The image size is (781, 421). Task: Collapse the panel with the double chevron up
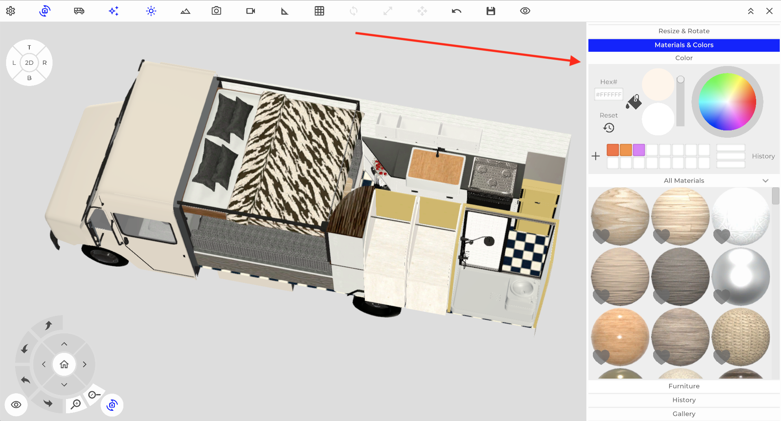[x=751, y=11]
